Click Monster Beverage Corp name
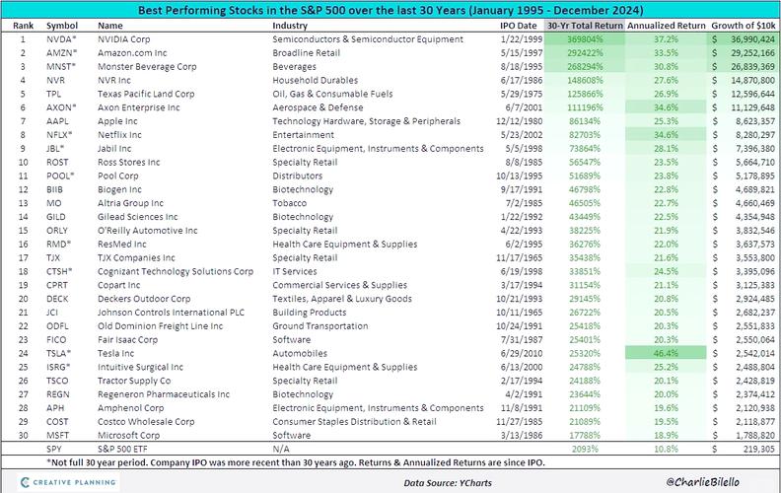Image resolution: width=781 pixels, height=493 pixels. click(x=147, y=66)
